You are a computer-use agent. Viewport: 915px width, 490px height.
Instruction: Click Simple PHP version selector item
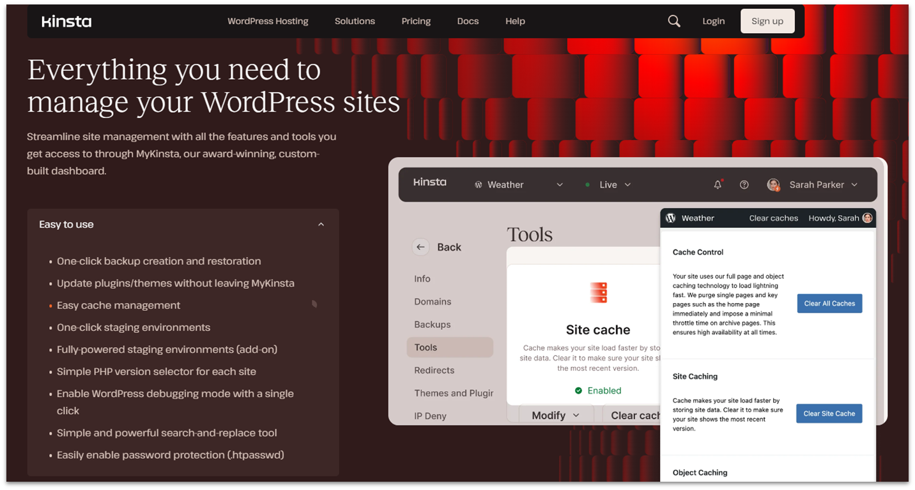pyautogui.click(x=156, y=372)
